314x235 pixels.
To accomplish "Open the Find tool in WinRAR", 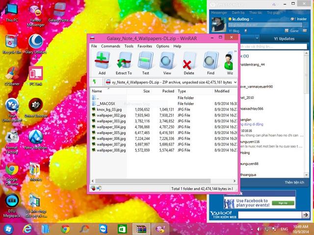I will coord(210,63).
